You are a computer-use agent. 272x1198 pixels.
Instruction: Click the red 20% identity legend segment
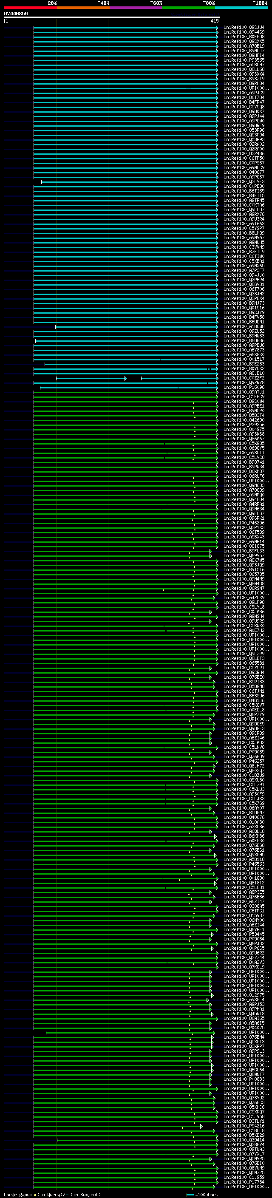point(30,8)
